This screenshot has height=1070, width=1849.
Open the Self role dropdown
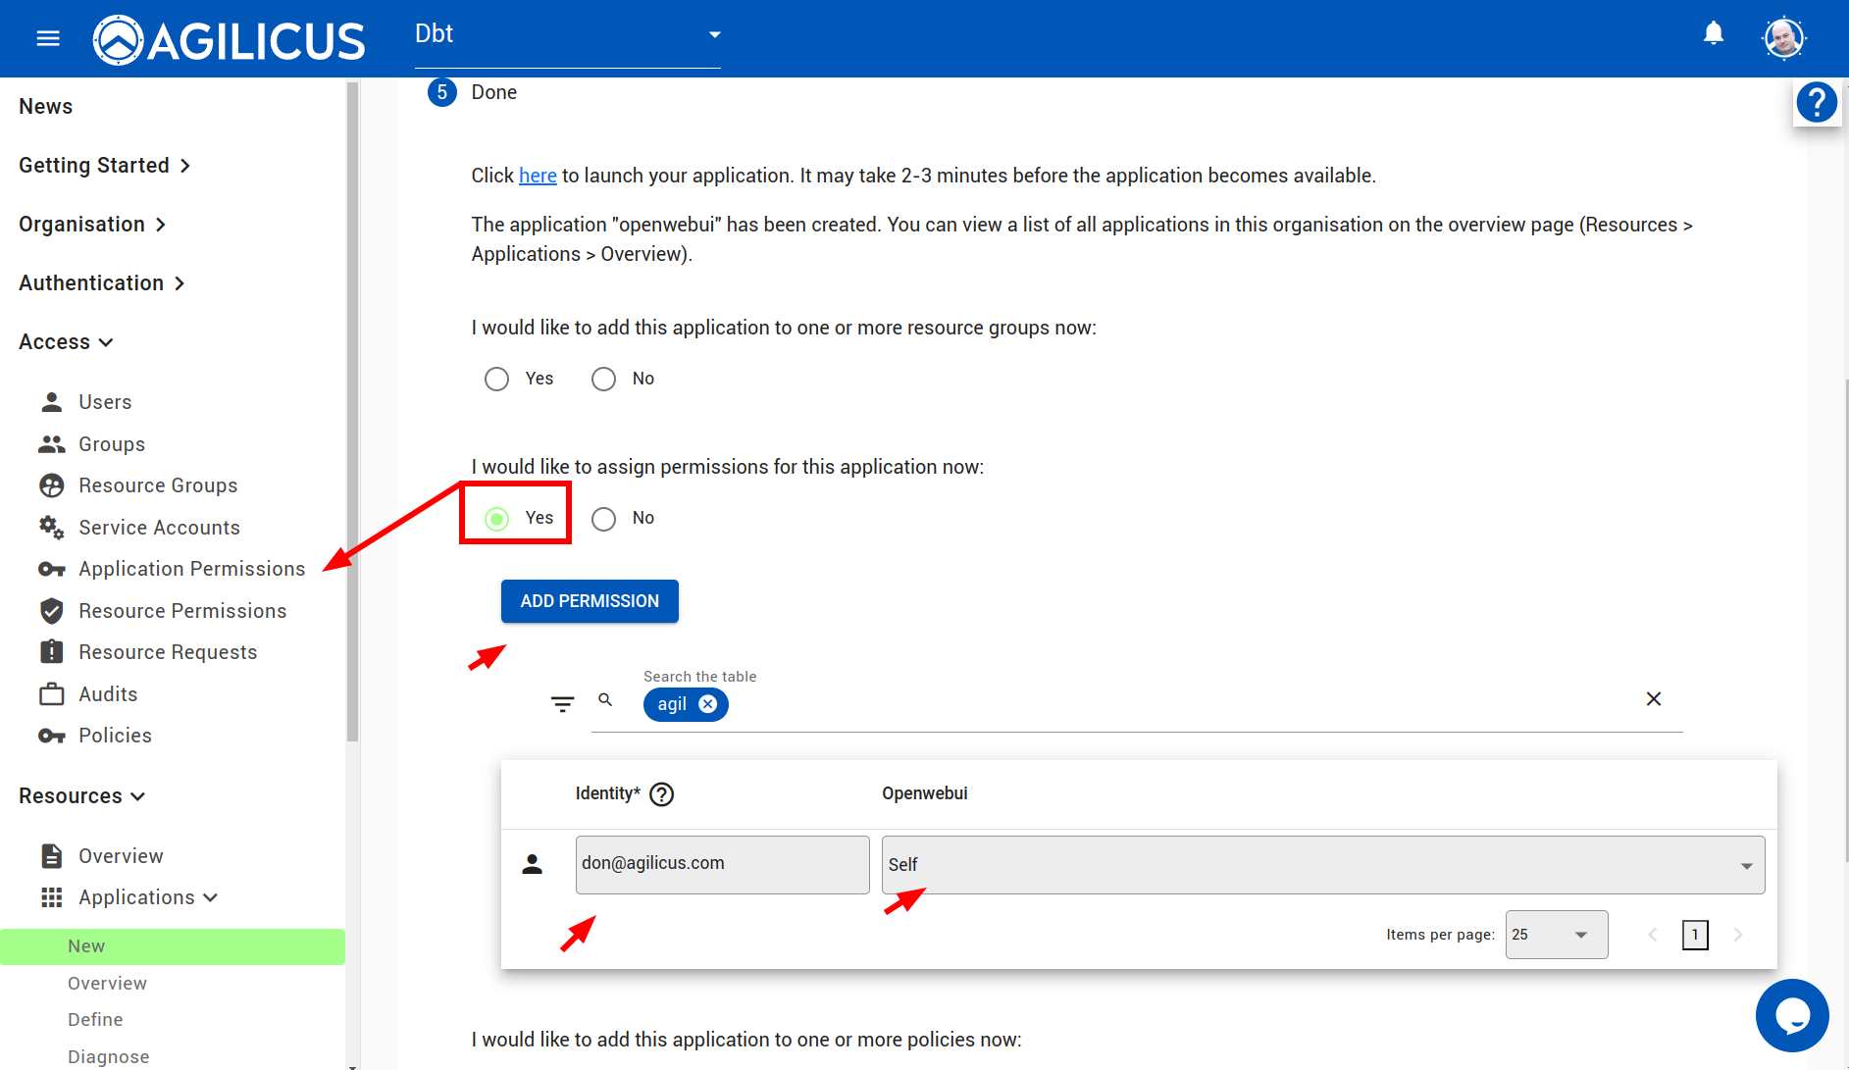[1745, 865]
